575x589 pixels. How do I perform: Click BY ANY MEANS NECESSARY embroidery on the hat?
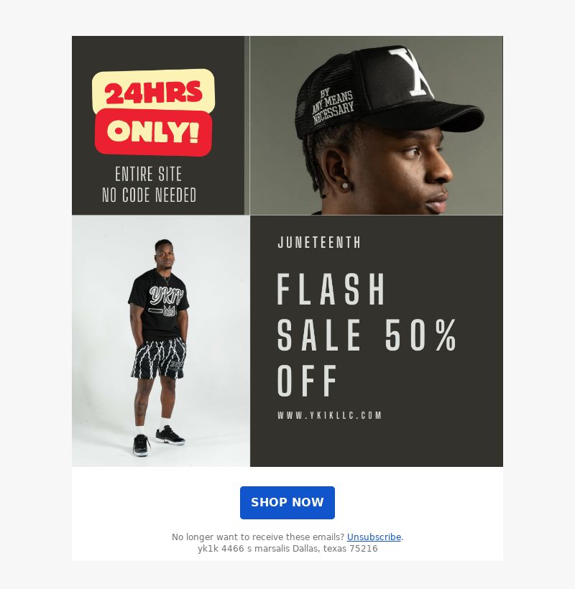332,106
